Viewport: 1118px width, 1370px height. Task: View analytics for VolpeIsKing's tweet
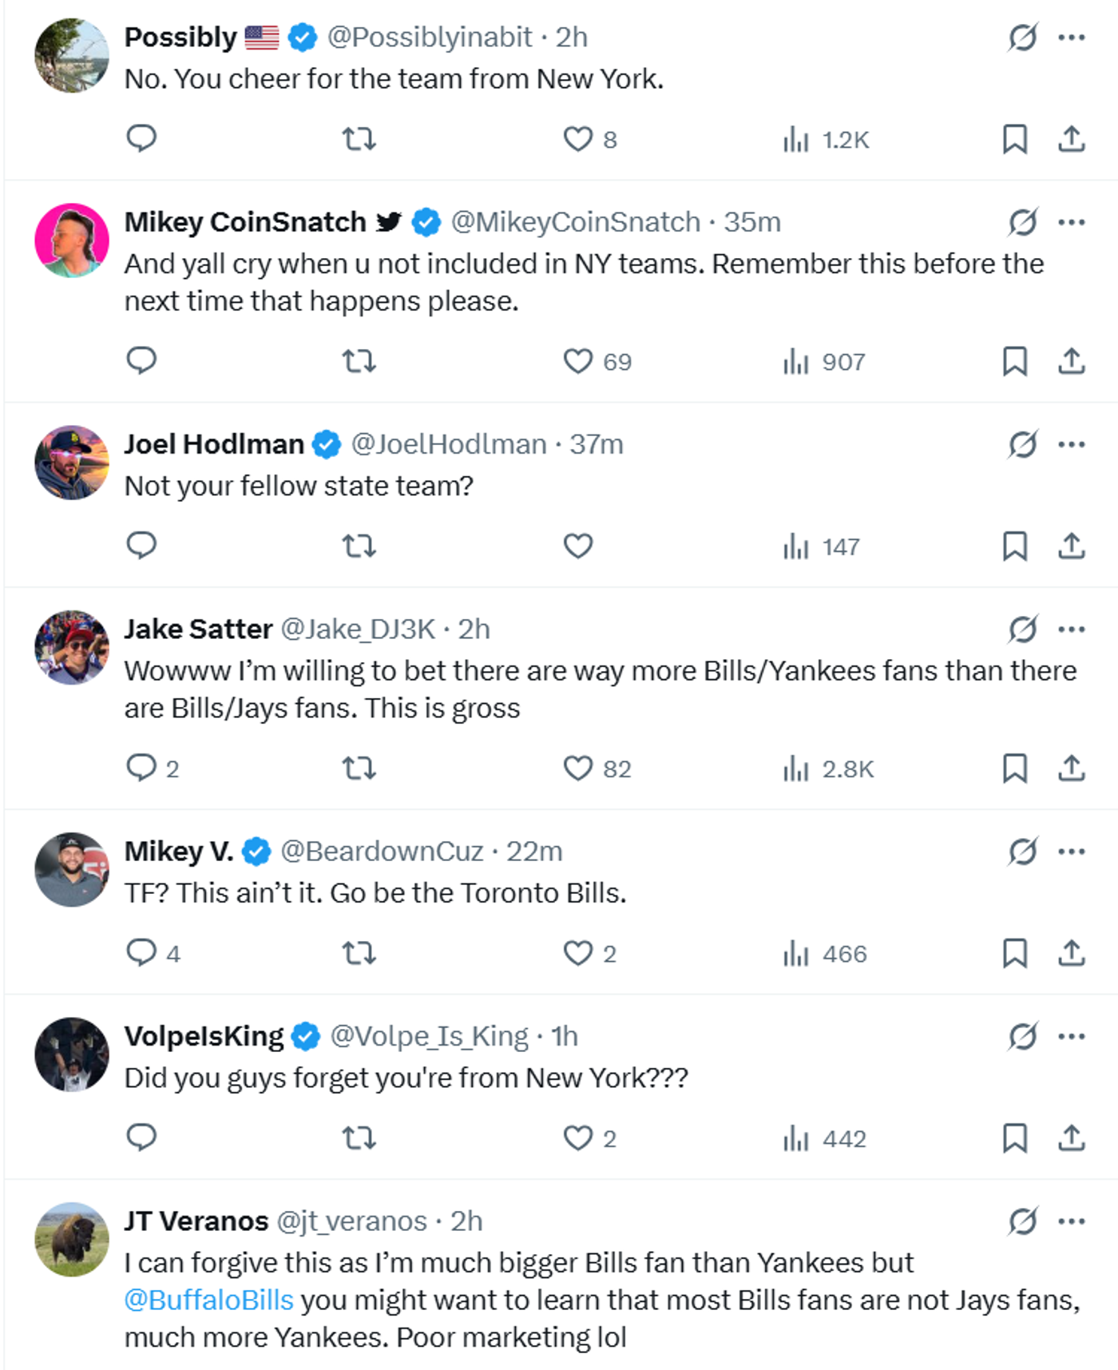click(x=824, y=1138)
